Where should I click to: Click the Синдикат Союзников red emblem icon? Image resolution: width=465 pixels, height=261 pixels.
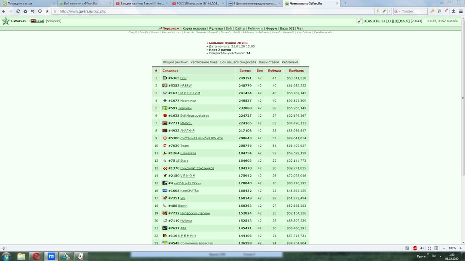(x=165, y=168)
